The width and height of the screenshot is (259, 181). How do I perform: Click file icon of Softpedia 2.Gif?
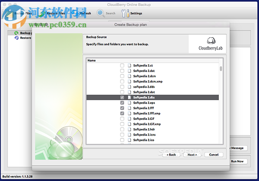129,119
